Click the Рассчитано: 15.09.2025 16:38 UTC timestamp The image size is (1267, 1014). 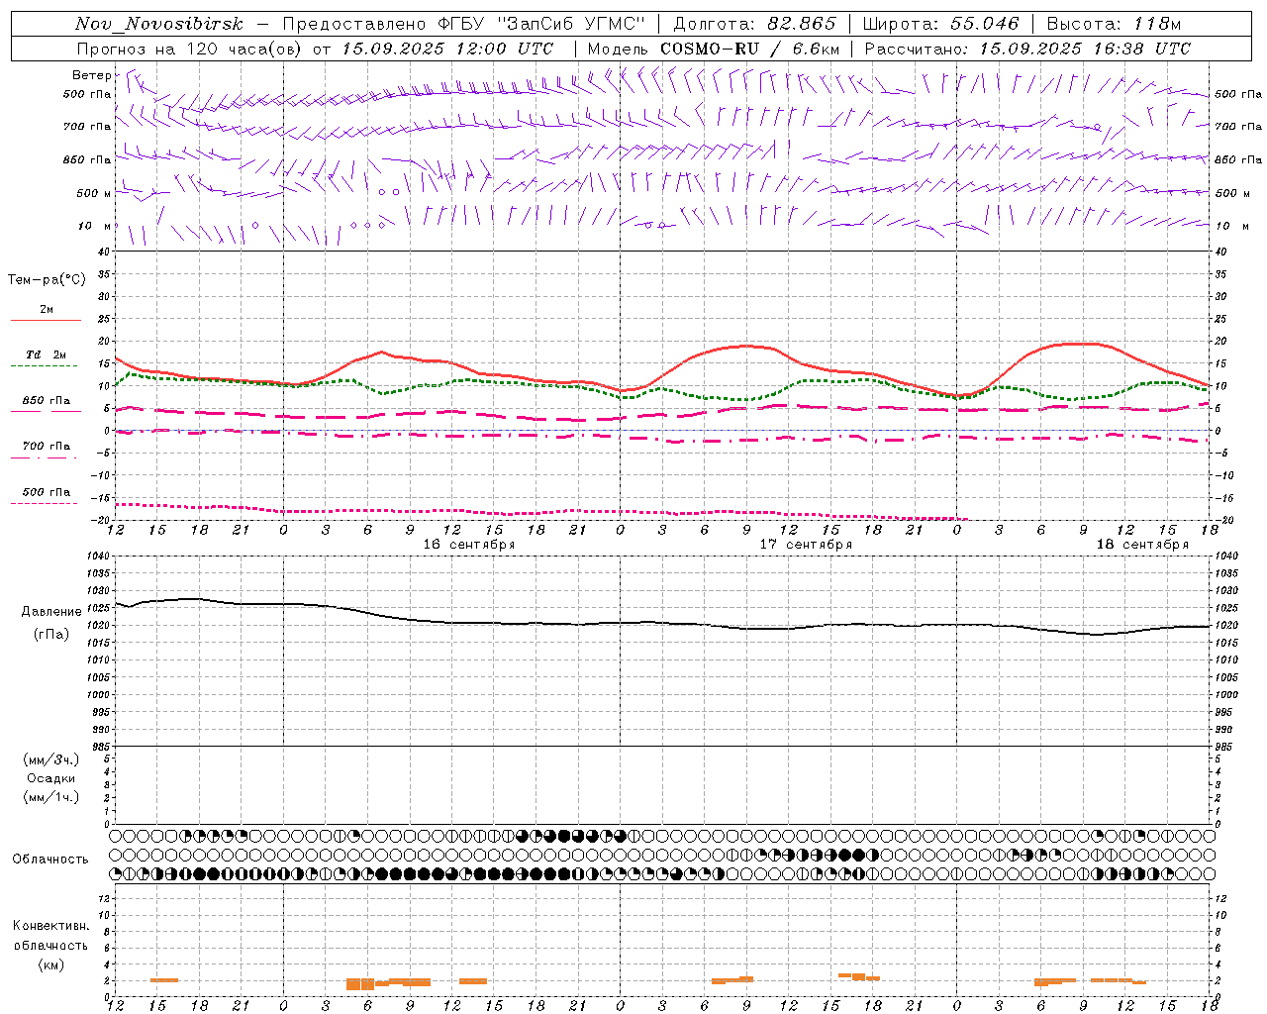(1027, 49)
